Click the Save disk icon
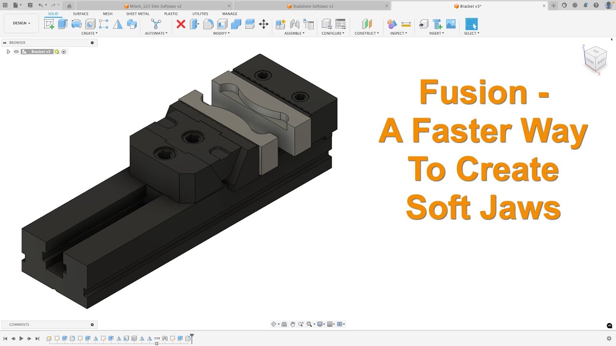The height and width of the screenshot is (346, 616). tap(30, 5)
